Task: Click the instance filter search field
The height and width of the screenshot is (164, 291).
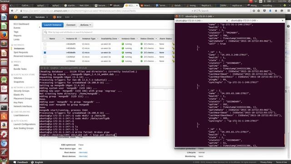Action: [108, 32]
